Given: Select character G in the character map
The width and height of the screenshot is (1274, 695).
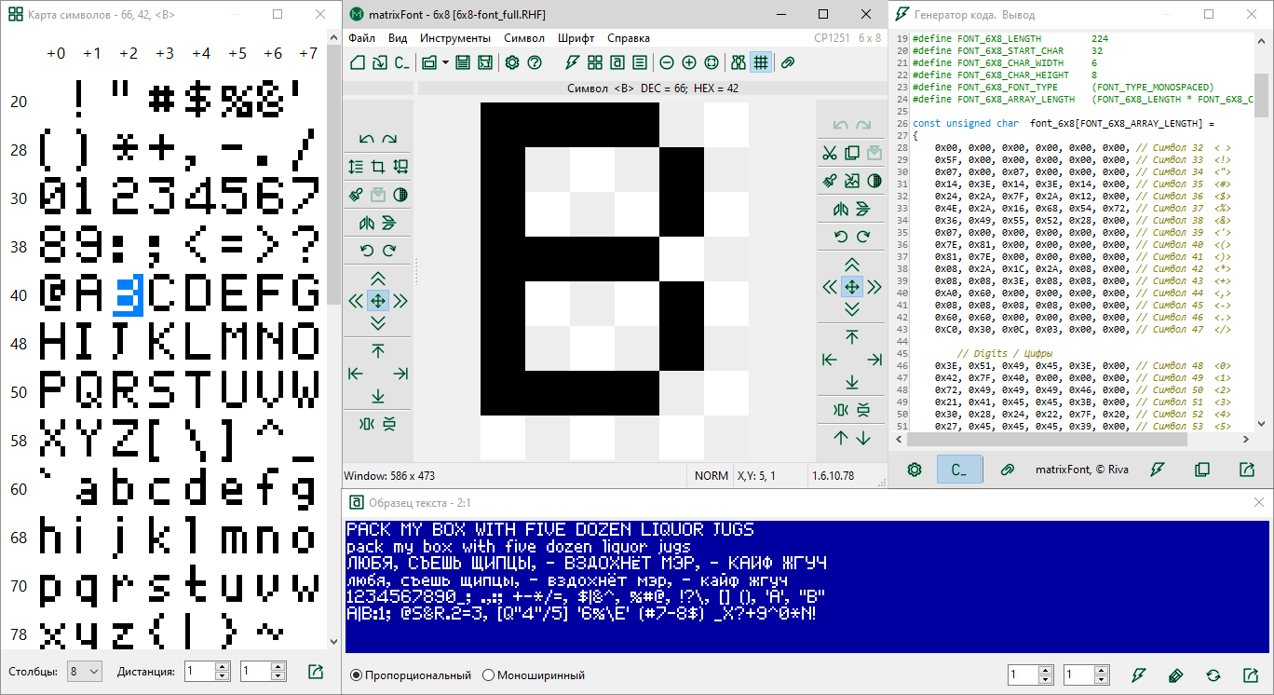Looking at the screenshot, I should tap(305, 295).
